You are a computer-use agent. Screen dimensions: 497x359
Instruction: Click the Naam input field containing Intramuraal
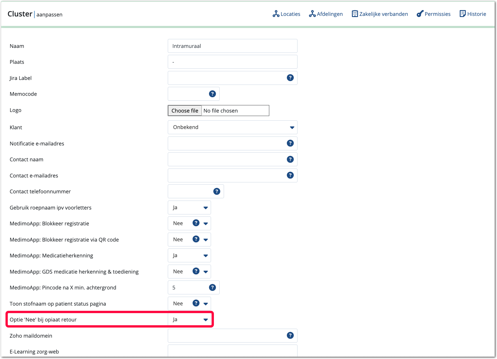tap(232, 46)
